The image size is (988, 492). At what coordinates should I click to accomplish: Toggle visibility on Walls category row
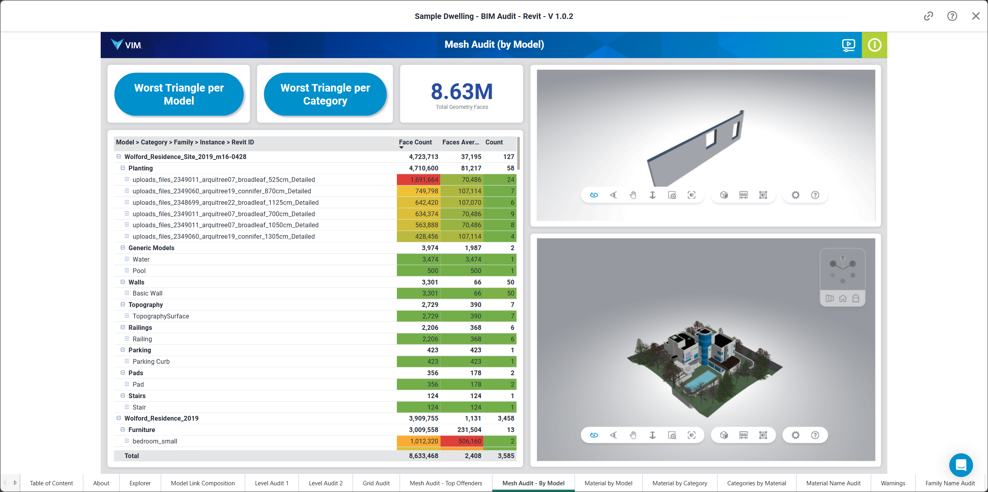[x=121, y=282]
